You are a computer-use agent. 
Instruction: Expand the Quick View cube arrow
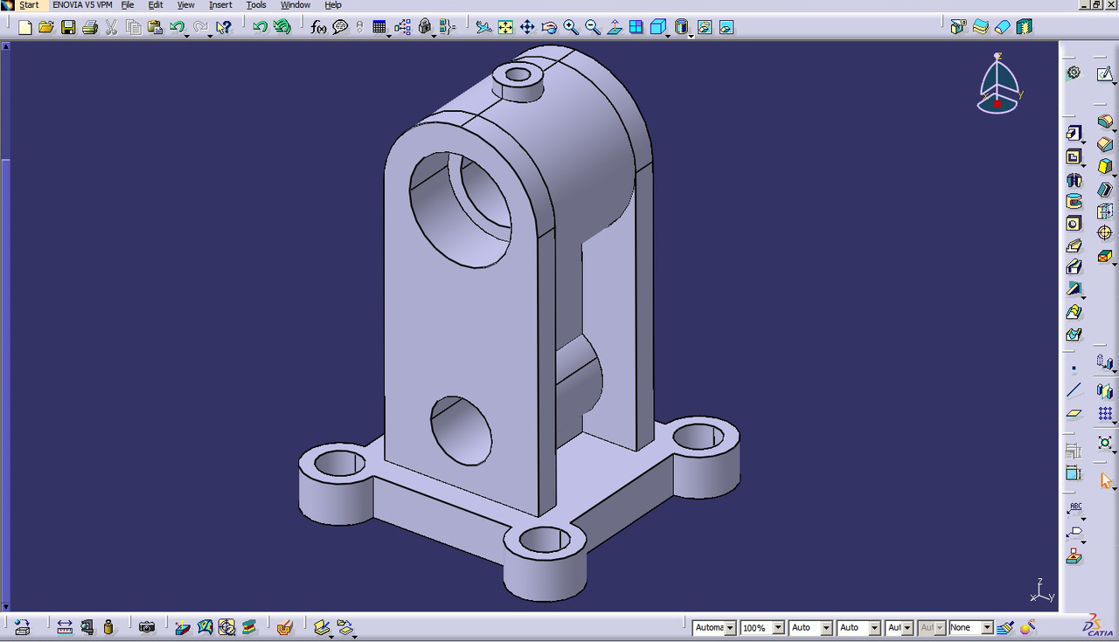tap(668, 35)
